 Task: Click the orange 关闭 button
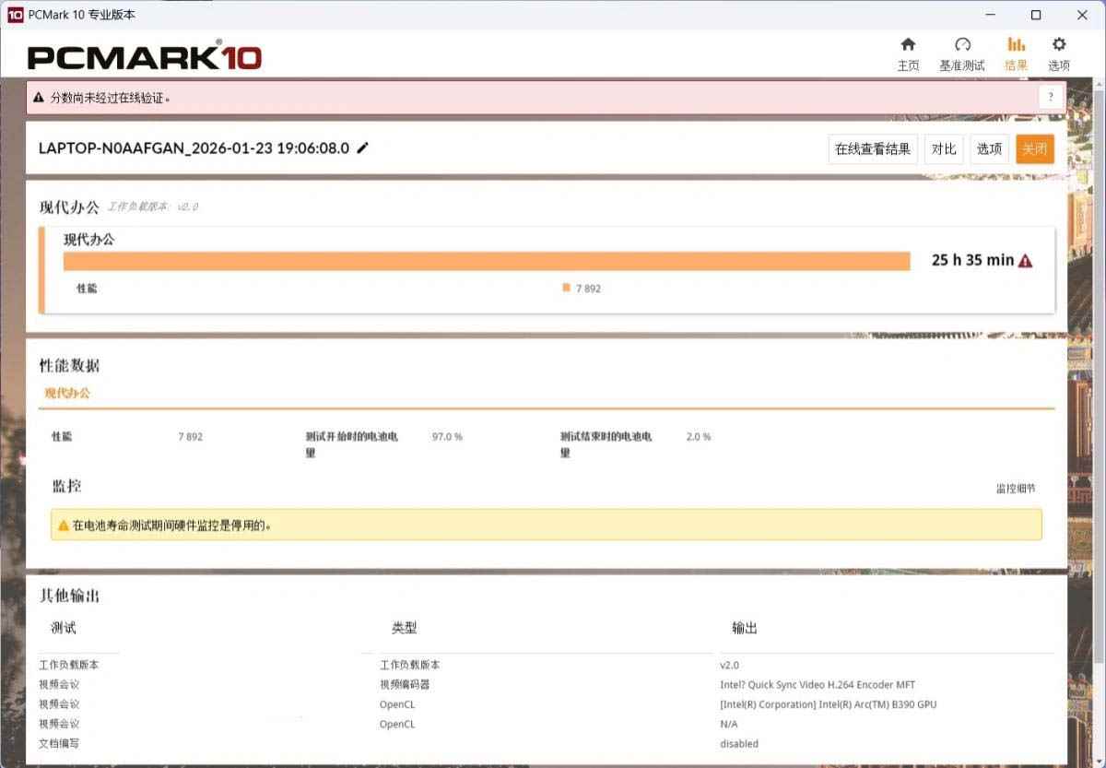click(x=1035, y=149)
